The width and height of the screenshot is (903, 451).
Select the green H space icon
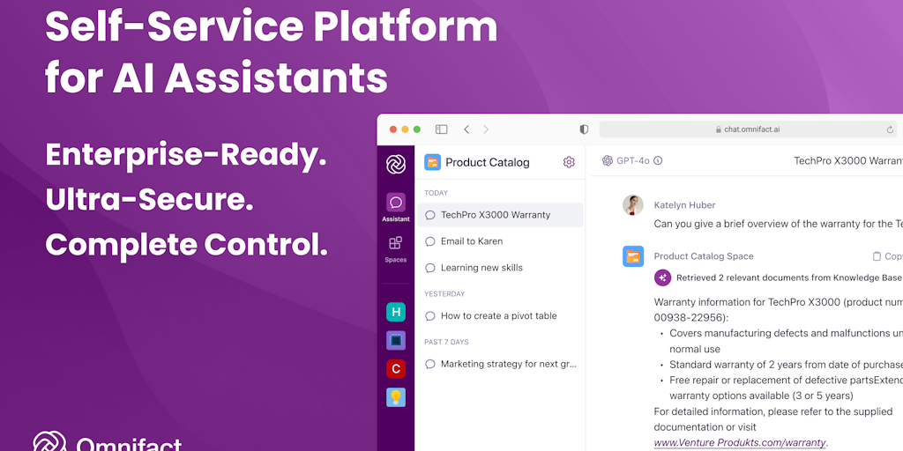click(396, 313)
